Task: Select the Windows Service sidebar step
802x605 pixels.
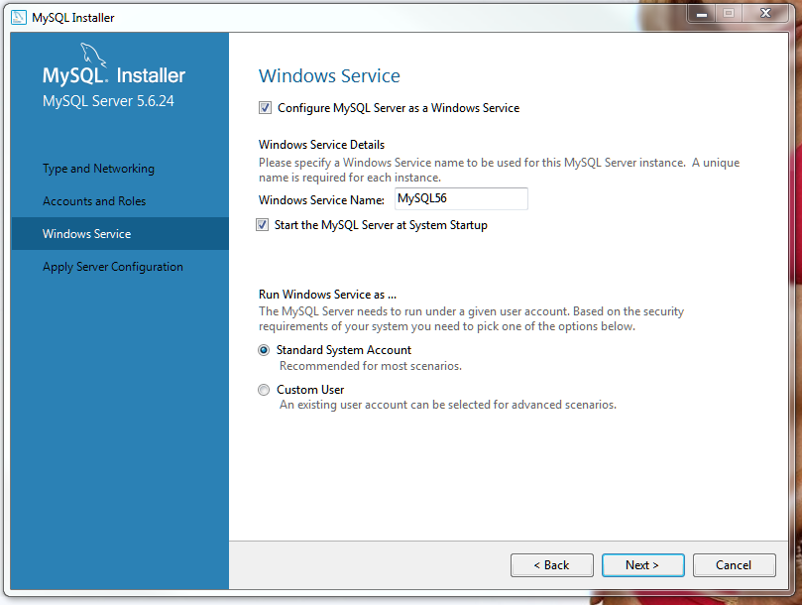Action: tap(120, 234)
